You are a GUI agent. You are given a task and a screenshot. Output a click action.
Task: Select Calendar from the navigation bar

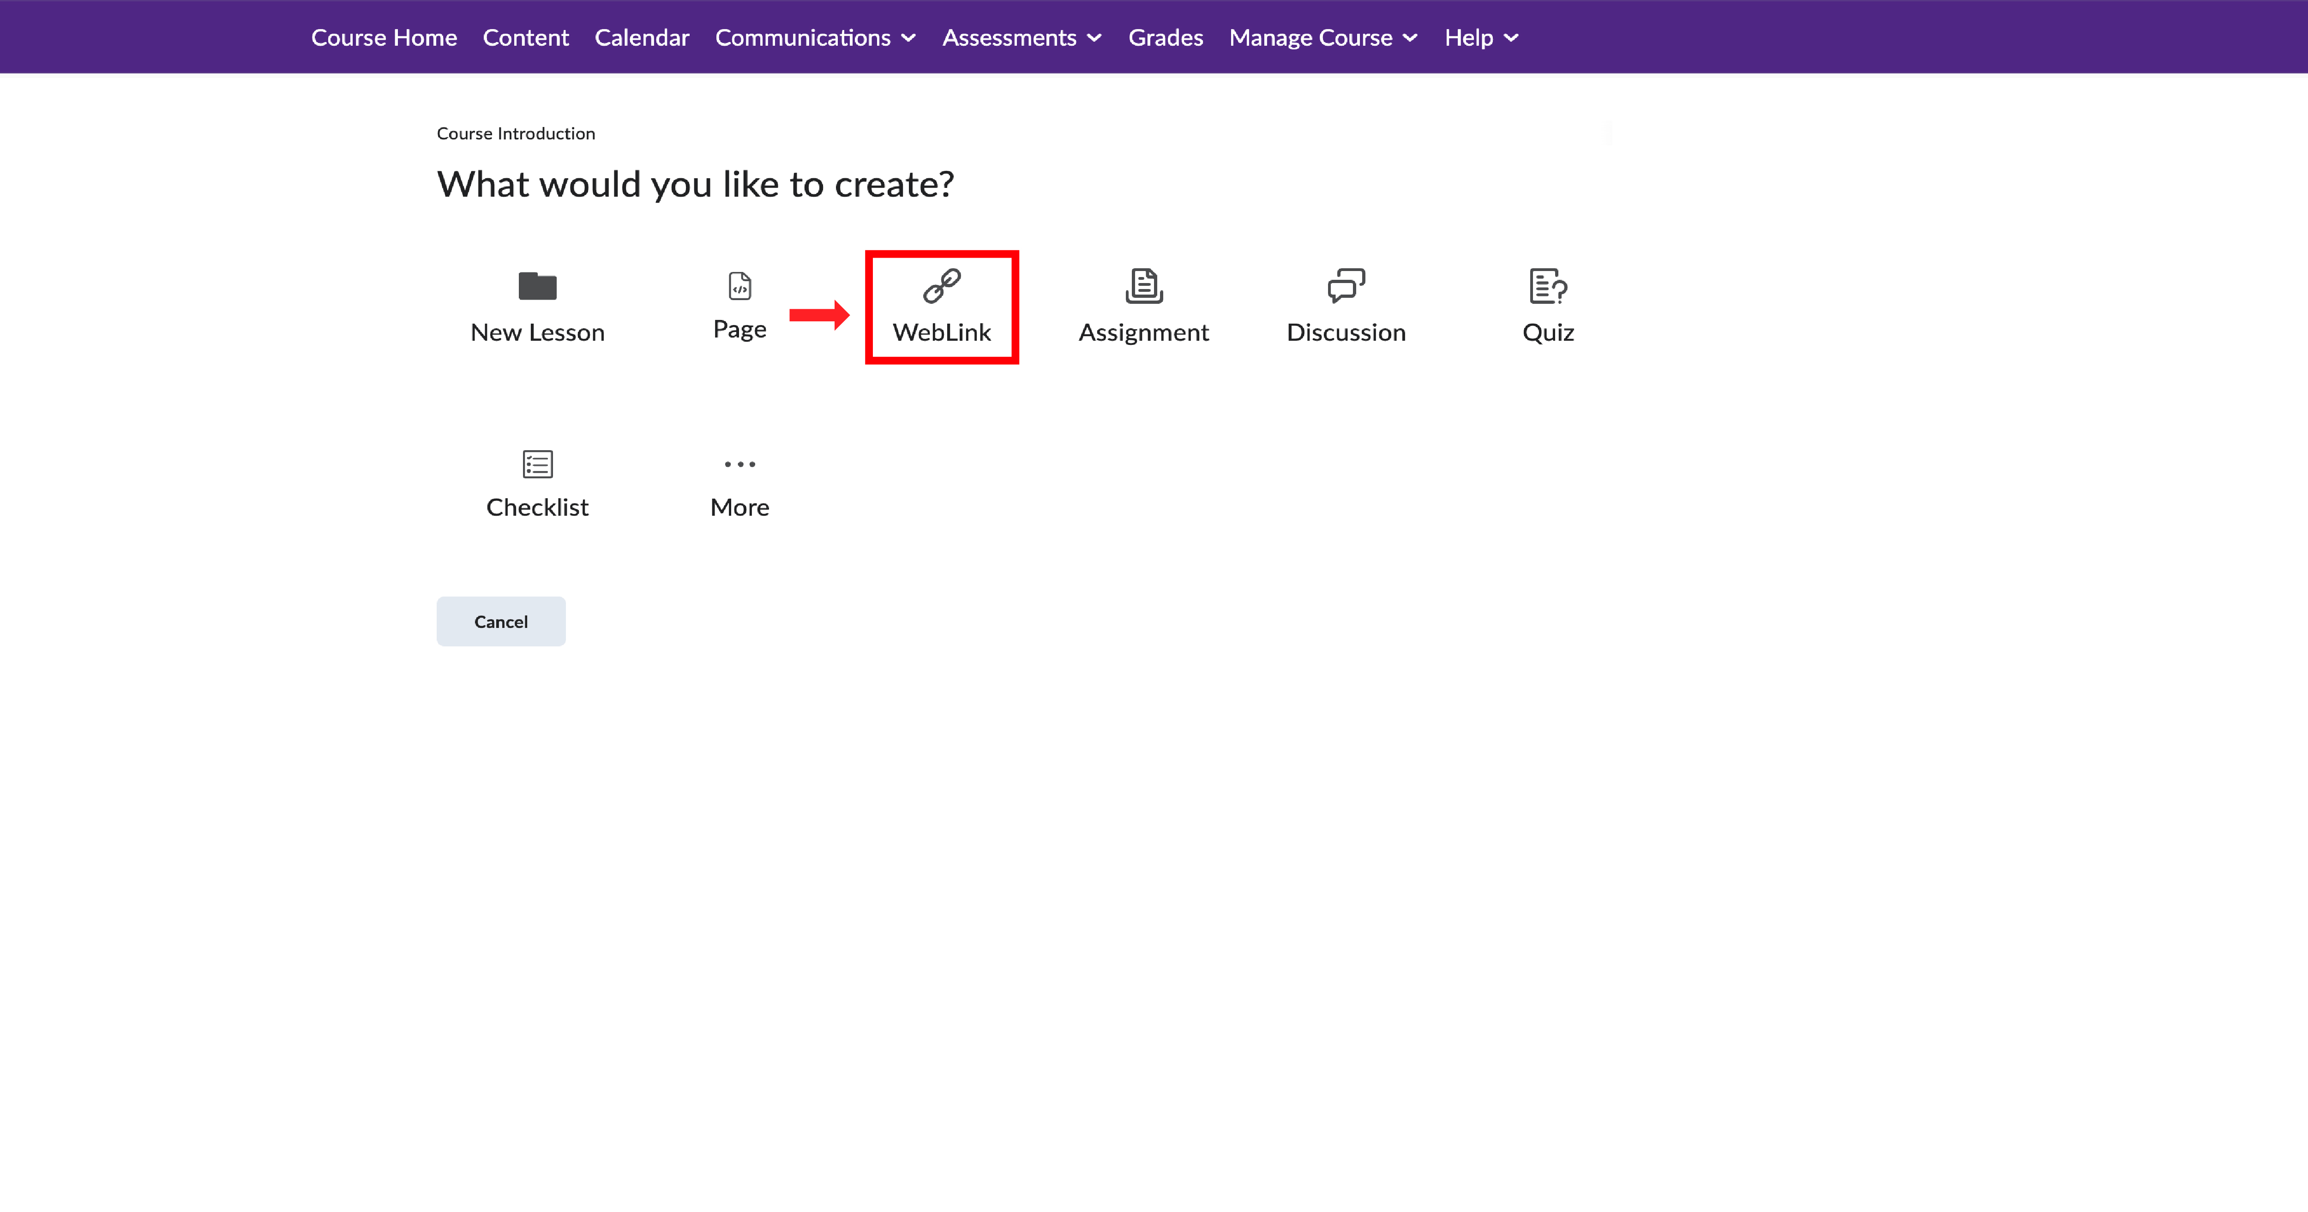pyautogui.click(x=642, y=37)
